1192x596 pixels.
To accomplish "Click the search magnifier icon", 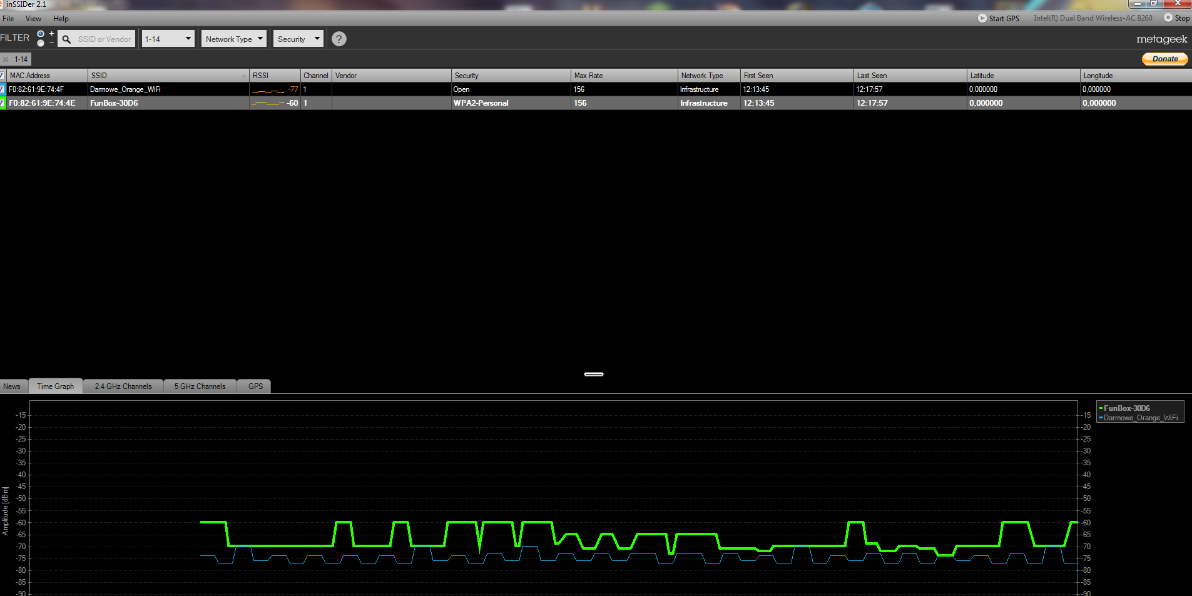I will (x=66, y=39).
